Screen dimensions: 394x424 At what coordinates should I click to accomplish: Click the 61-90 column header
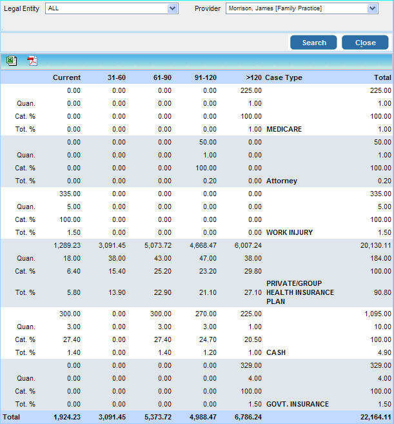[162, 77]
